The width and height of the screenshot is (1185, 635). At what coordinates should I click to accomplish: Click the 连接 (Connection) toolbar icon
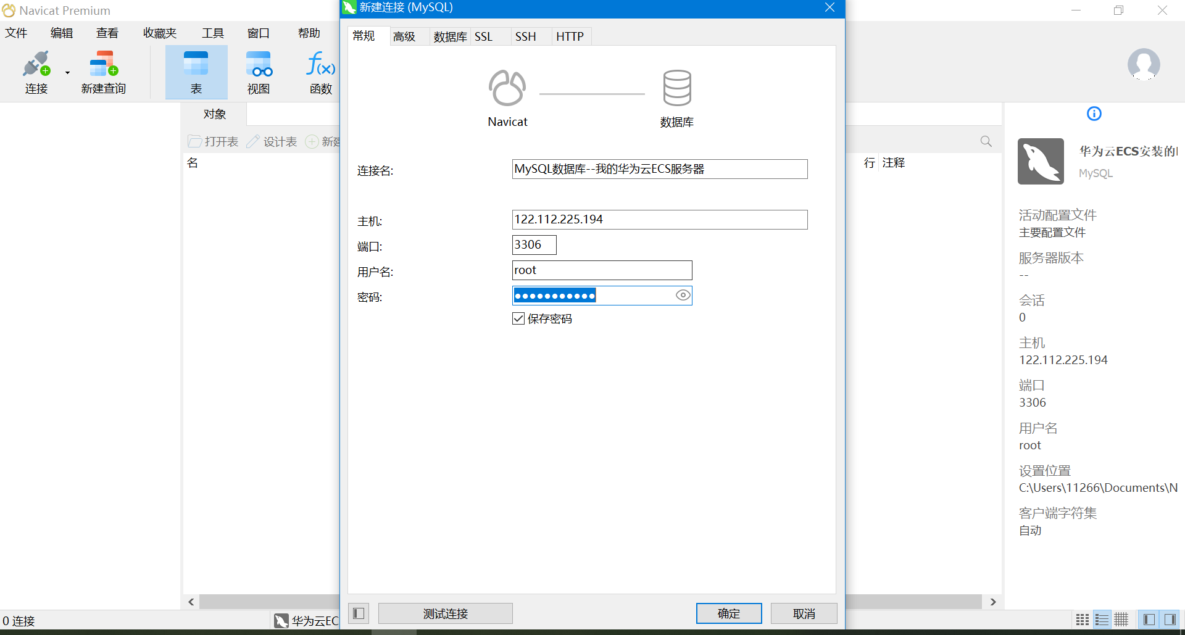click(36, 72)
